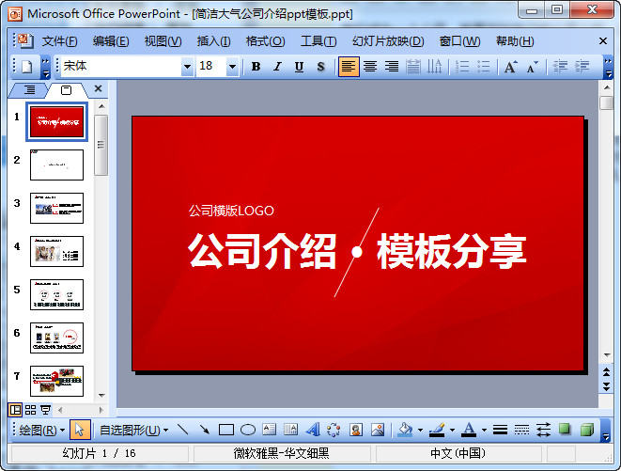Expand formatting toolbar options at right end
The image size is (621, 471).
608,67
